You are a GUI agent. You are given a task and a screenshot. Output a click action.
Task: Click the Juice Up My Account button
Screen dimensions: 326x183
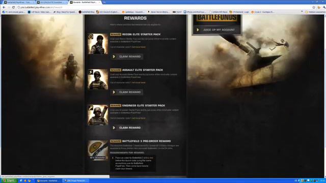click(216, 30)
